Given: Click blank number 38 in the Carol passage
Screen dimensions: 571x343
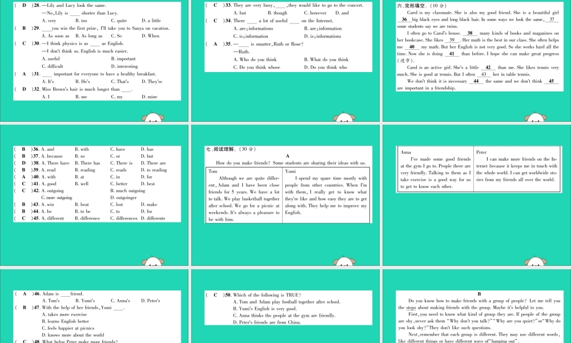Looking at the screenshot, I should [x=470, y=33].
